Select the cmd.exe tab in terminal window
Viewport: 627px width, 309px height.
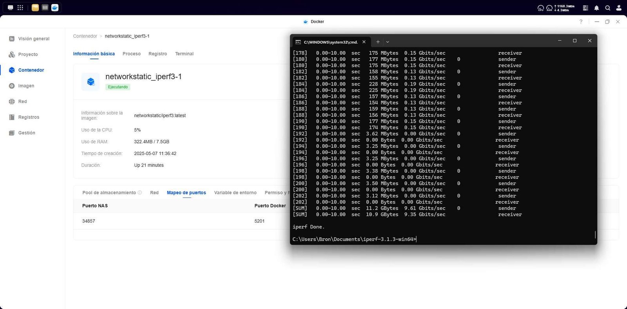[x=331, y=42]
